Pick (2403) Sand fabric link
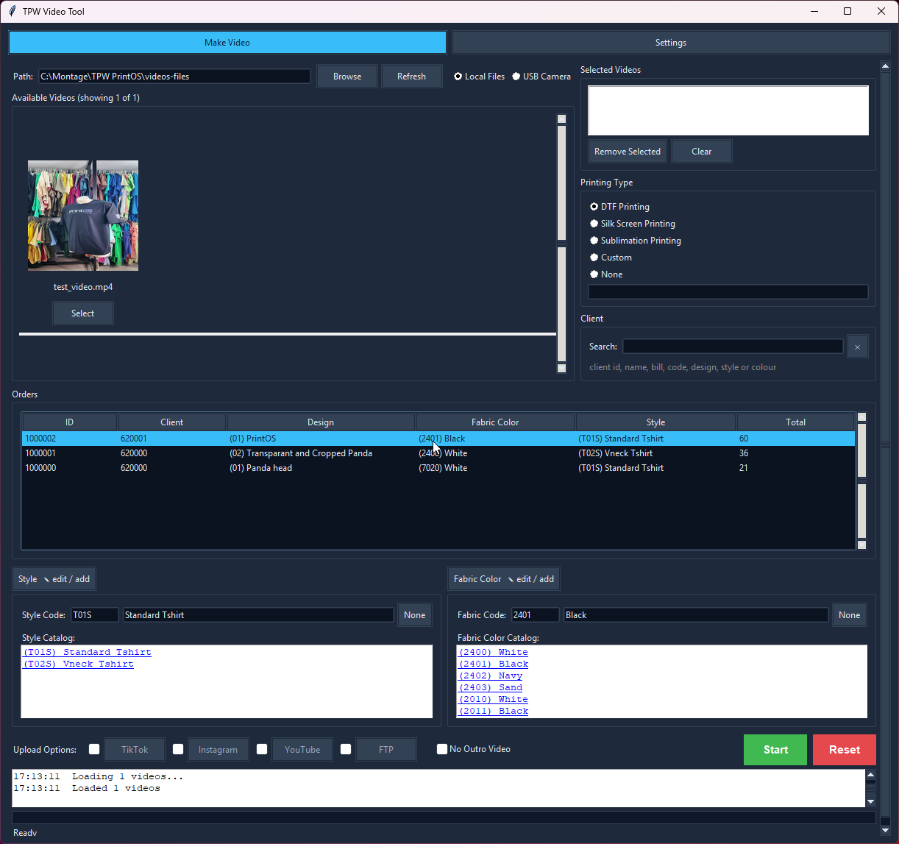Viewport: 899px width, 844px height. click(x=491, y=687)
